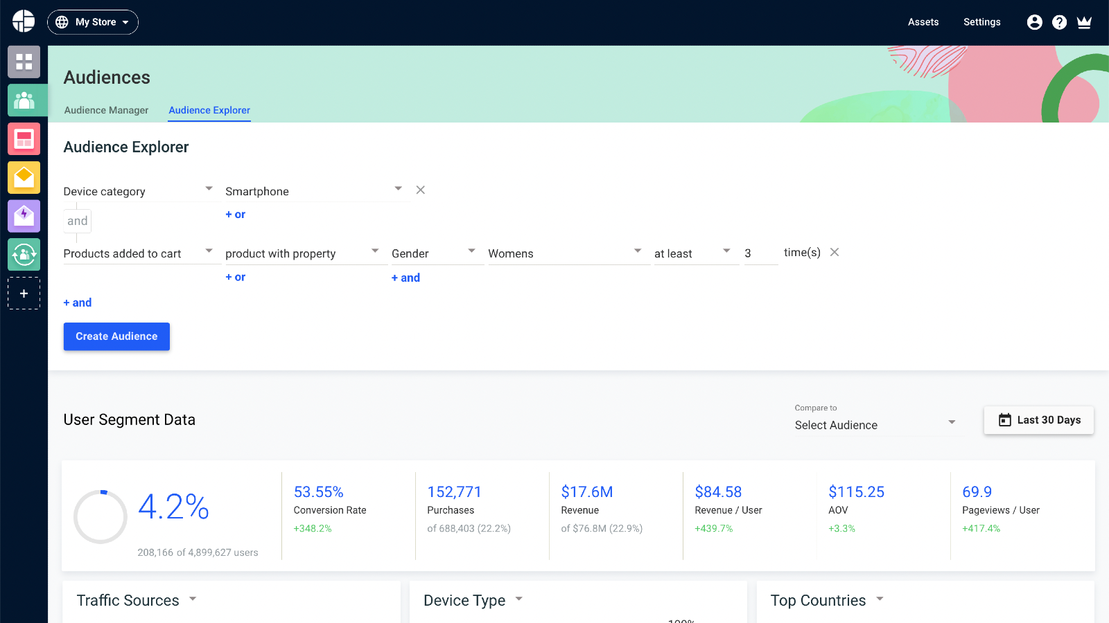Open the purple automation lightning envelope icon

pos(24,216)
